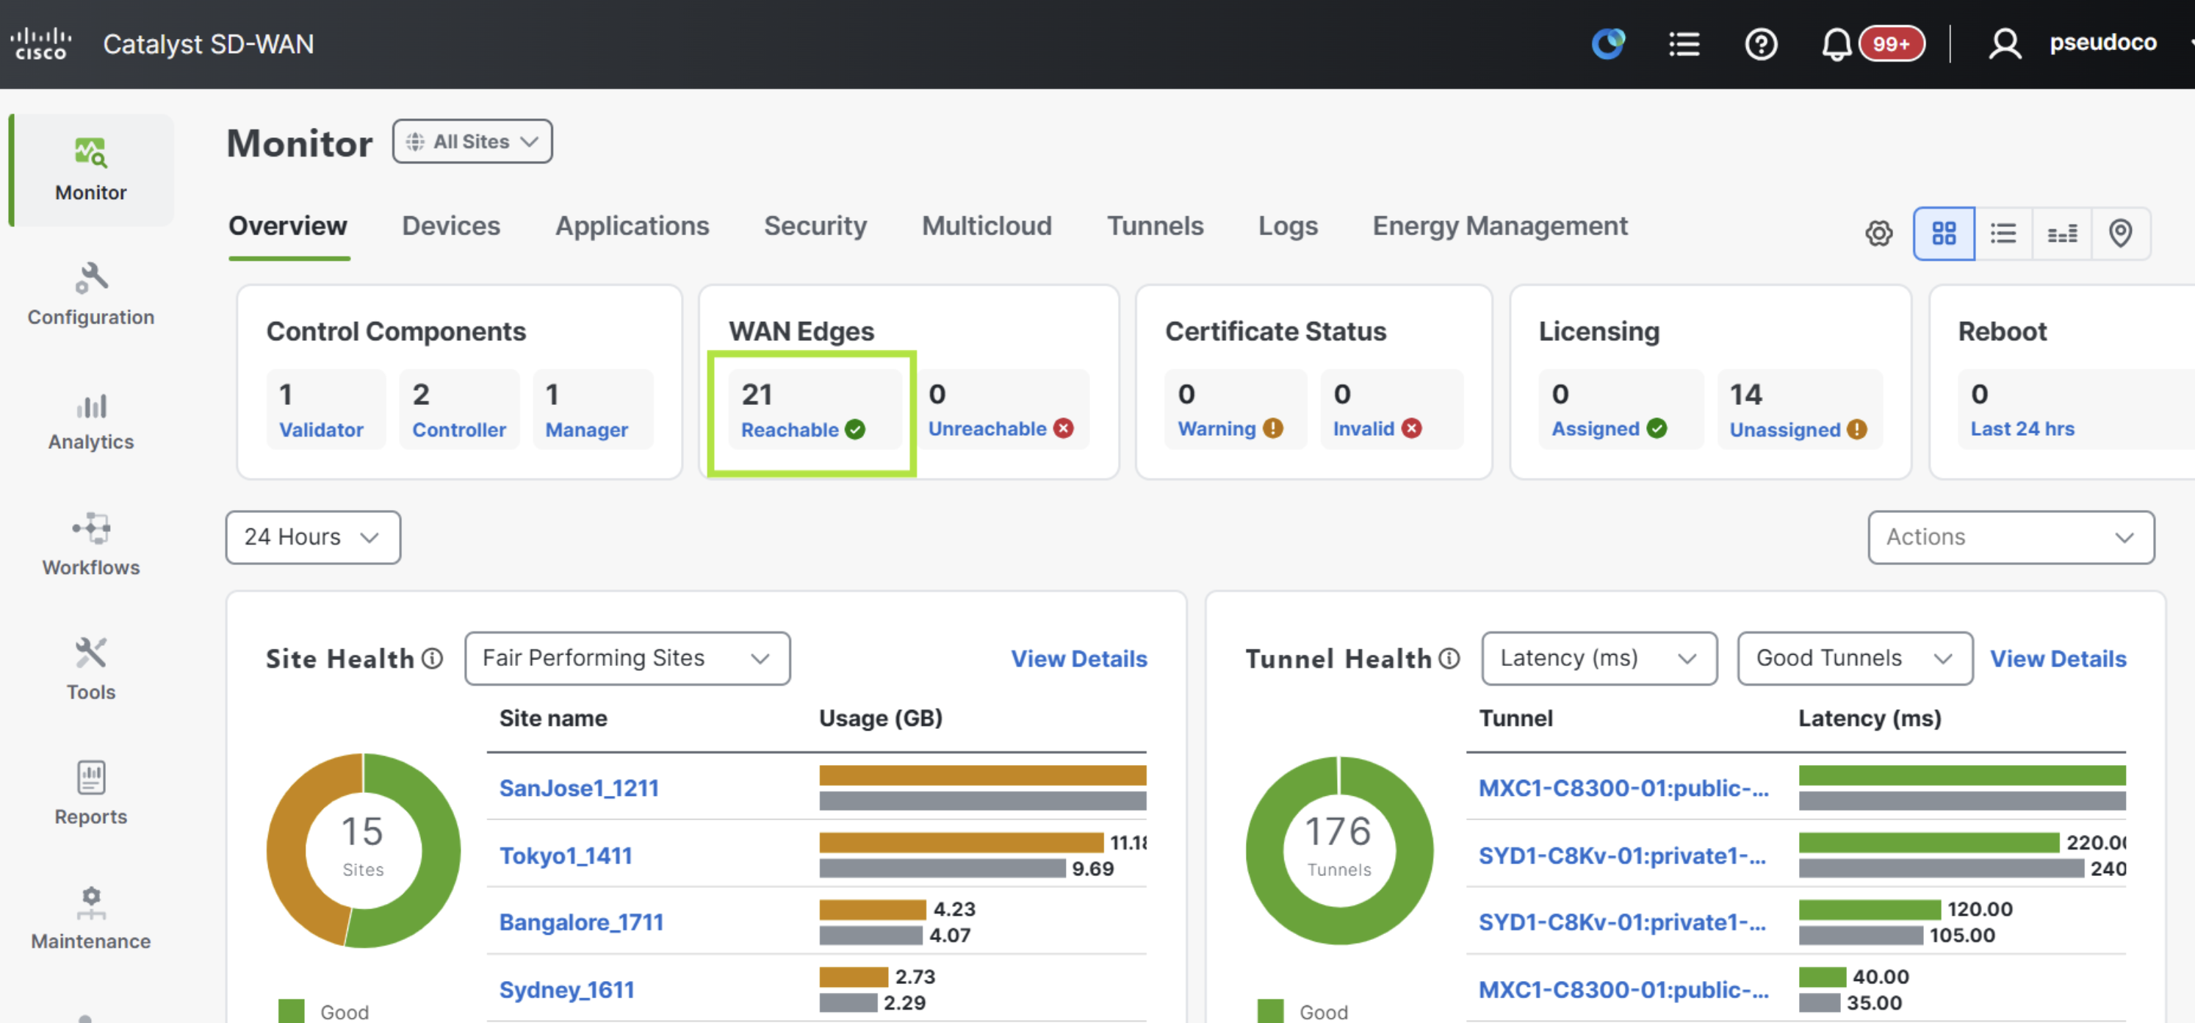Open the task list icon in header
Viewport: 2195px width, 1023px height.
click(x=1684, y=43)
